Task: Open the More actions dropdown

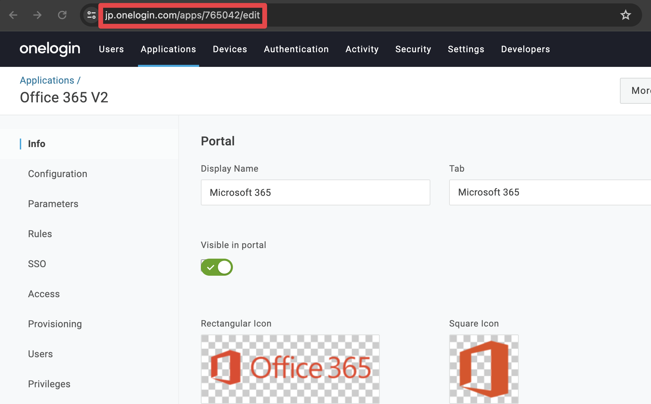Action: [x=636, y=91]
